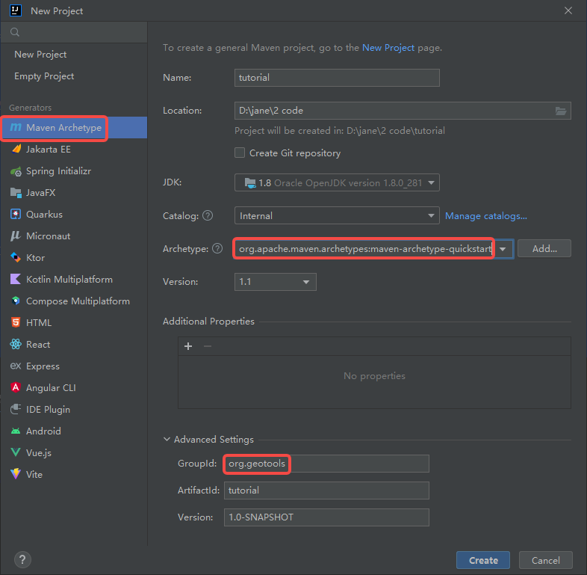587x575 pixels.
Task: Follow the New Project page link
Action: [x=388, y=48]
